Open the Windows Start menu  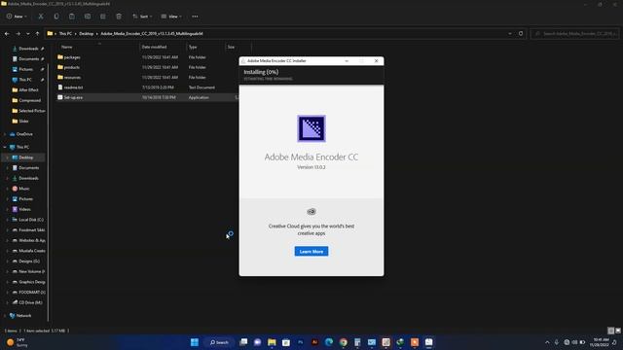point(195,342)
